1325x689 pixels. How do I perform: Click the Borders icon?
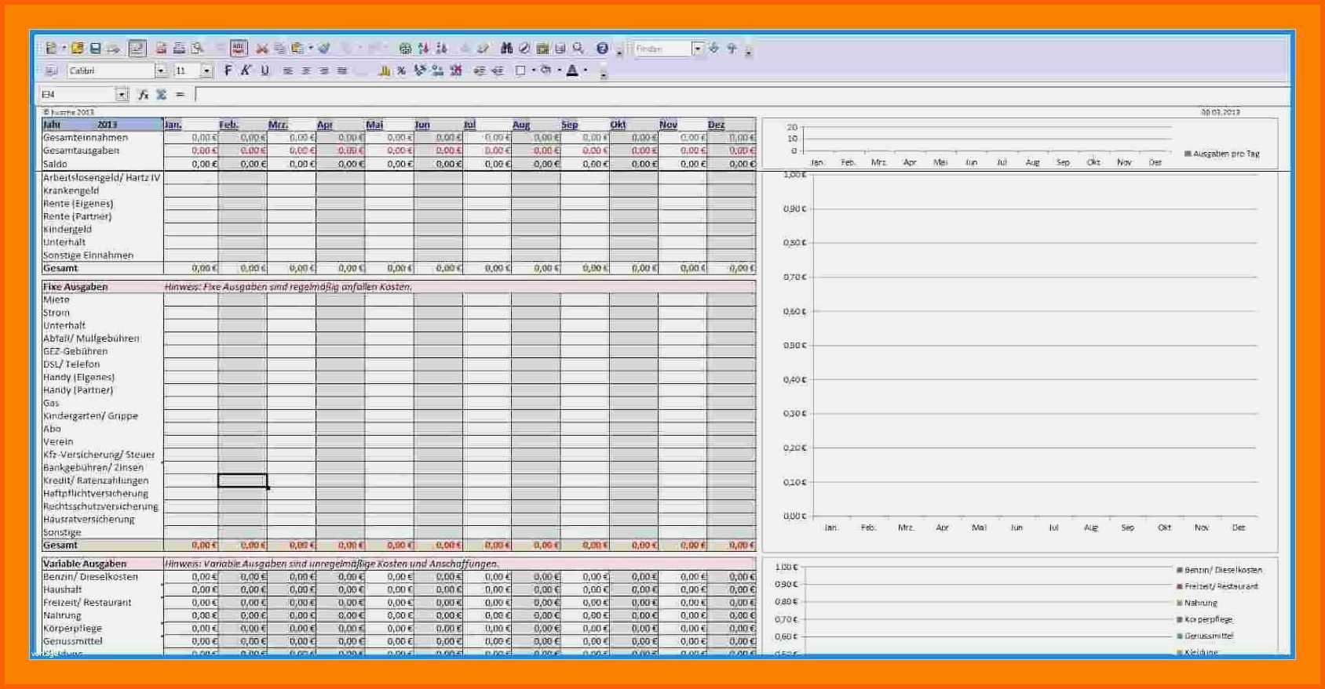point(520,71)
